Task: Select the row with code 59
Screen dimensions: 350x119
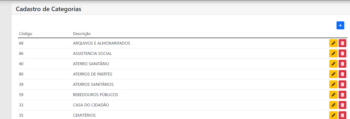Action: click(x=183, y=95)
